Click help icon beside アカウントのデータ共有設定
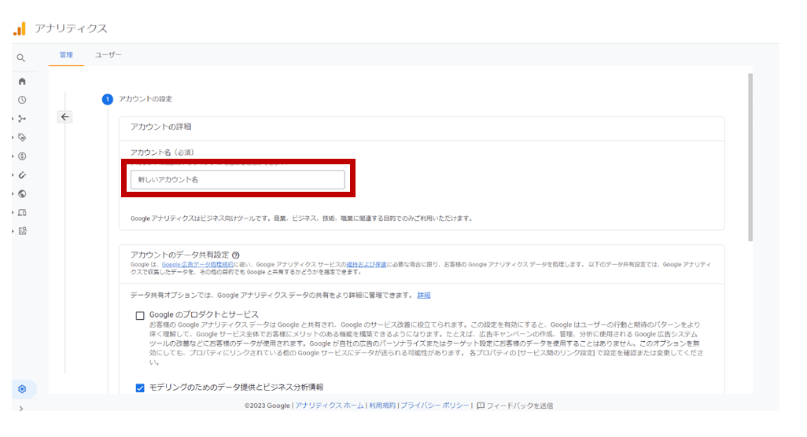This screenshot has width=807, height=437. pos(236,255)
